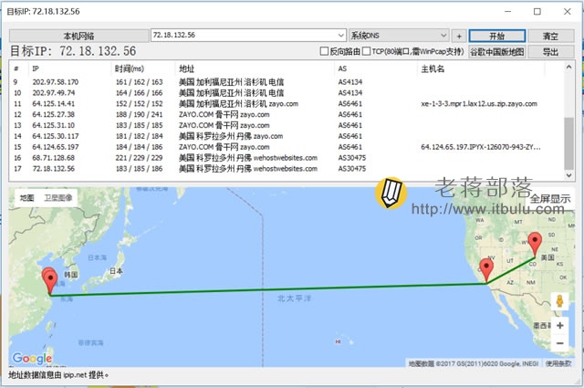Sort by the 地址 column header
The height and width of the screenshot is (388, 584).
tap(255, 68)
